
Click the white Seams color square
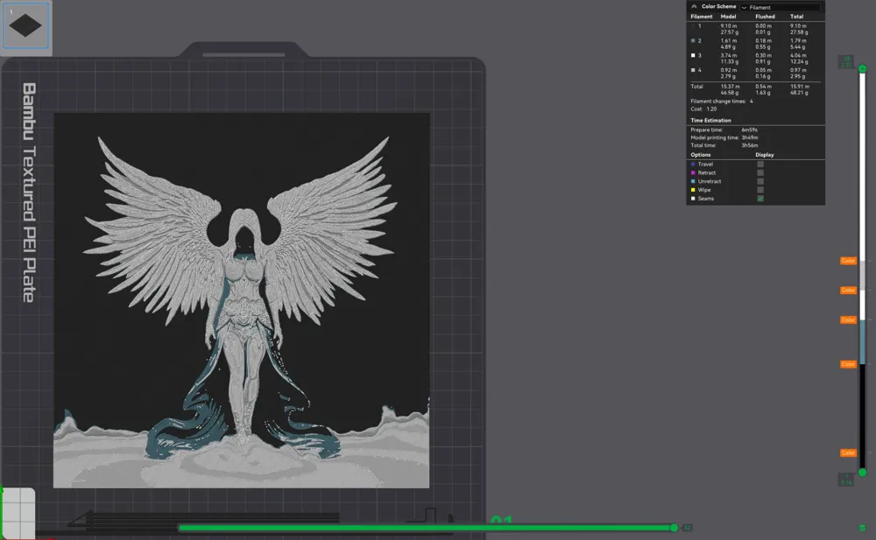click(693, 199)
